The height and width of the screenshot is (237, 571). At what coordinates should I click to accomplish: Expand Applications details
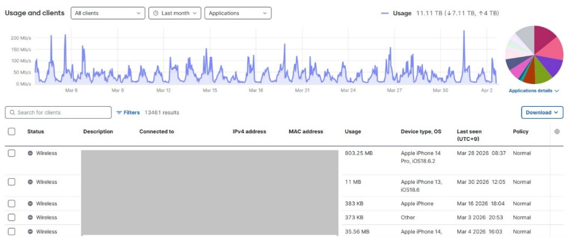click(534, 90)
